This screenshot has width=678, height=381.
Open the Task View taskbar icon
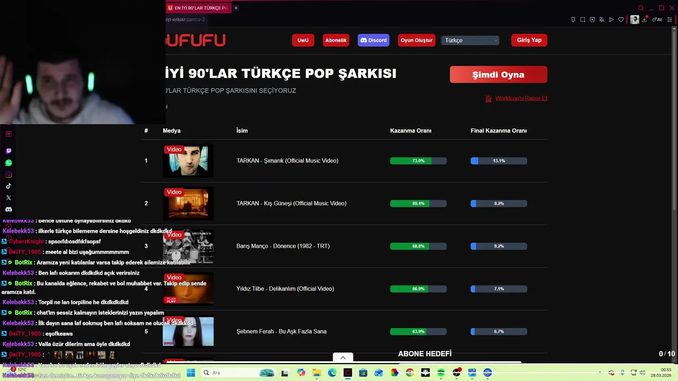click(x=284, y=373)
